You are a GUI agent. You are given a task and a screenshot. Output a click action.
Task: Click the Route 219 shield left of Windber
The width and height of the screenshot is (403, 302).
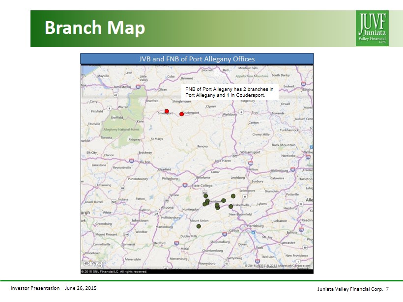[126, 234]
